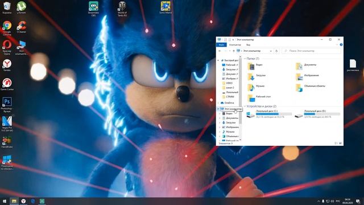Expand Музыка under Этот компьютер in sidebar
The width and height of the screenshot is (364, 205).
pyautogui.click(x=220, y=132)
